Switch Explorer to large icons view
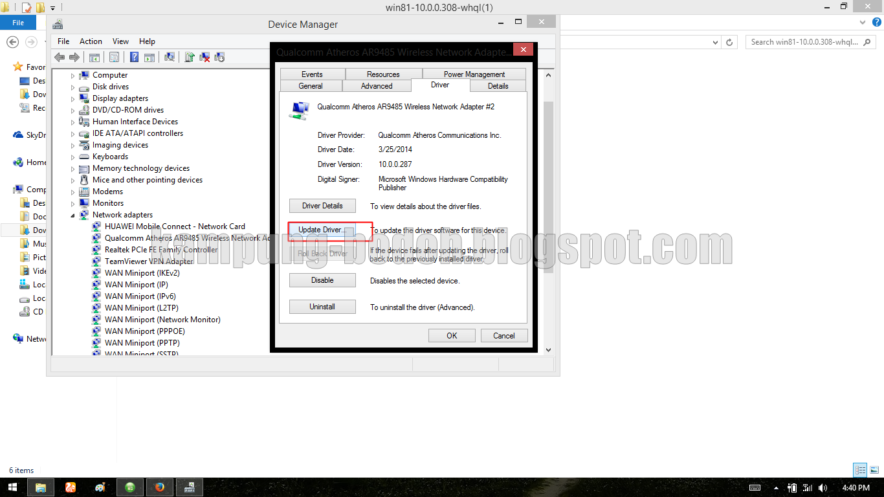Image resolution: width=884 pixels, height=497 pixels. 874,470
